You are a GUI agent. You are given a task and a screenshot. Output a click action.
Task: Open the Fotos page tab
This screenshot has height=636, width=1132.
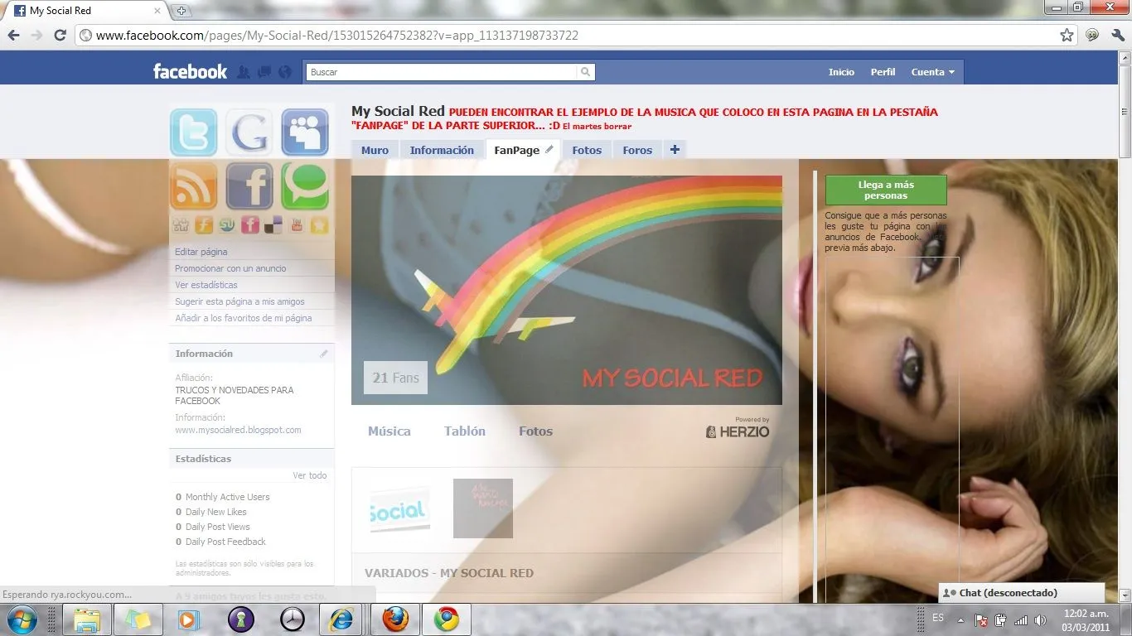[x=587, y=150]
